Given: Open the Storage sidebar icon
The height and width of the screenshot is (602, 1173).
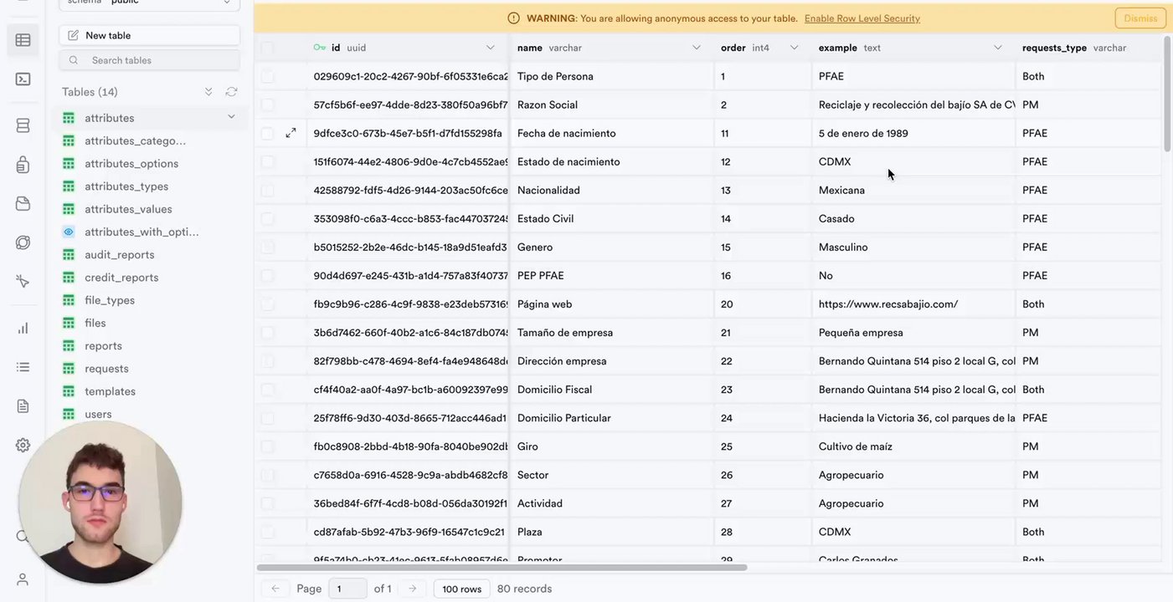Looking at the screenshot, I should (x=23, y=203).
